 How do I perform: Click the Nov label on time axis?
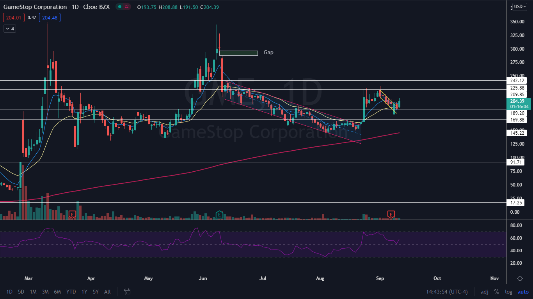(495, 278)
